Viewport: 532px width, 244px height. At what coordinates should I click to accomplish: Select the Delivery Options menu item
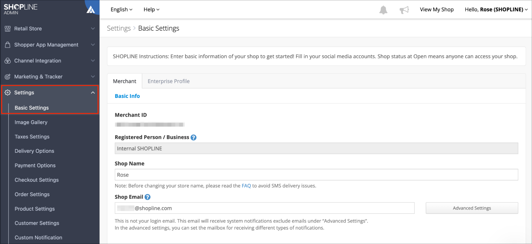coord(34,151)
